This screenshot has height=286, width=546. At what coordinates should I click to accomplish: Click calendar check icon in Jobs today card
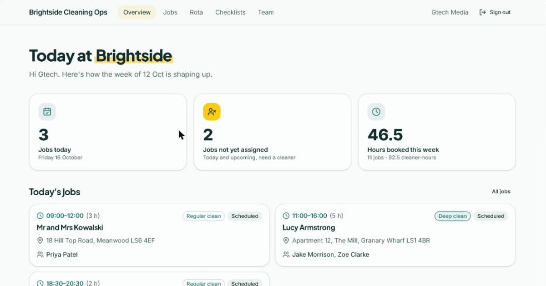pyautogui.click(x=47, y=112)
